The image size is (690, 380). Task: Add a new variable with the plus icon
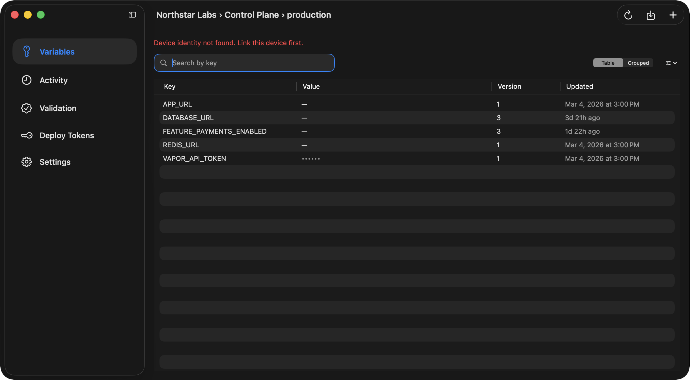[x=673, y=15]
